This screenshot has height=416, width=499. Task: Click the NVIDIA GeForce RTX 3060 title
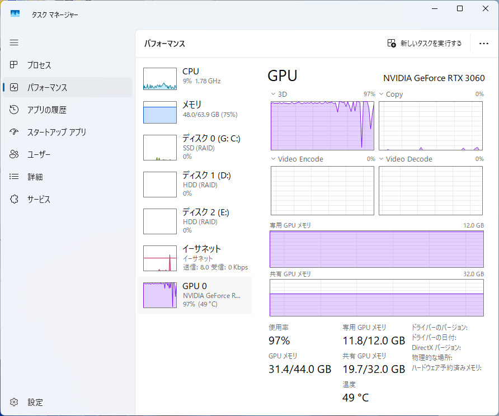[434, 78]
